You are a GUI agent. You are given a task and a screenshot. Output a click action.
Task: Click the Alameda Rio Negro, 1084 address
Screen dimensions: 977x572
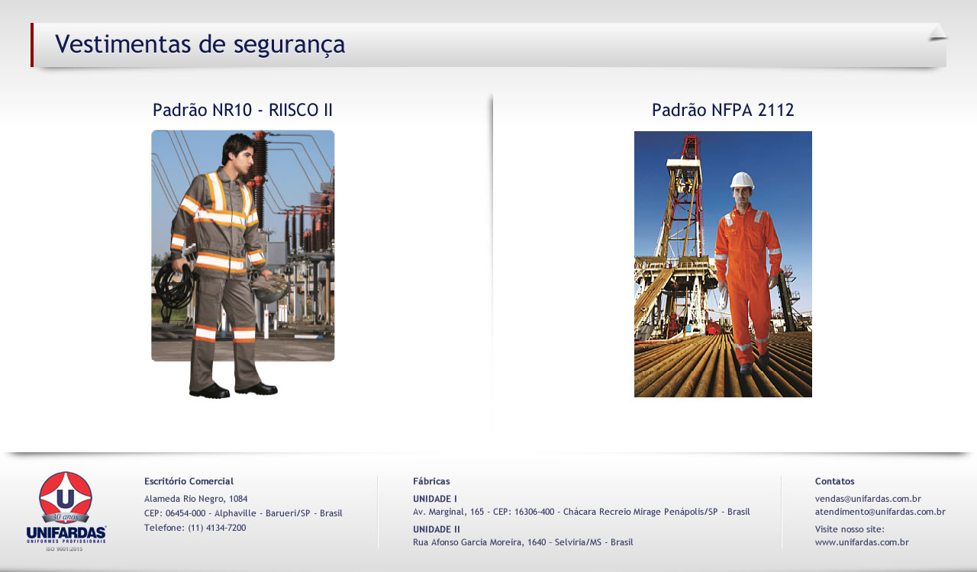pyautogui.click(x=195, y=499)
